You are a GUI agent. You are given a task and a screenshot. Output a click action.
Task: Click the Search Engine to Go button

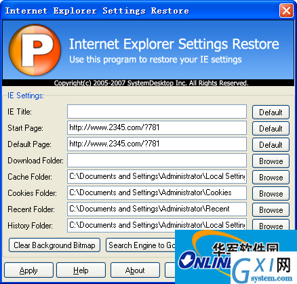point(140,245)
